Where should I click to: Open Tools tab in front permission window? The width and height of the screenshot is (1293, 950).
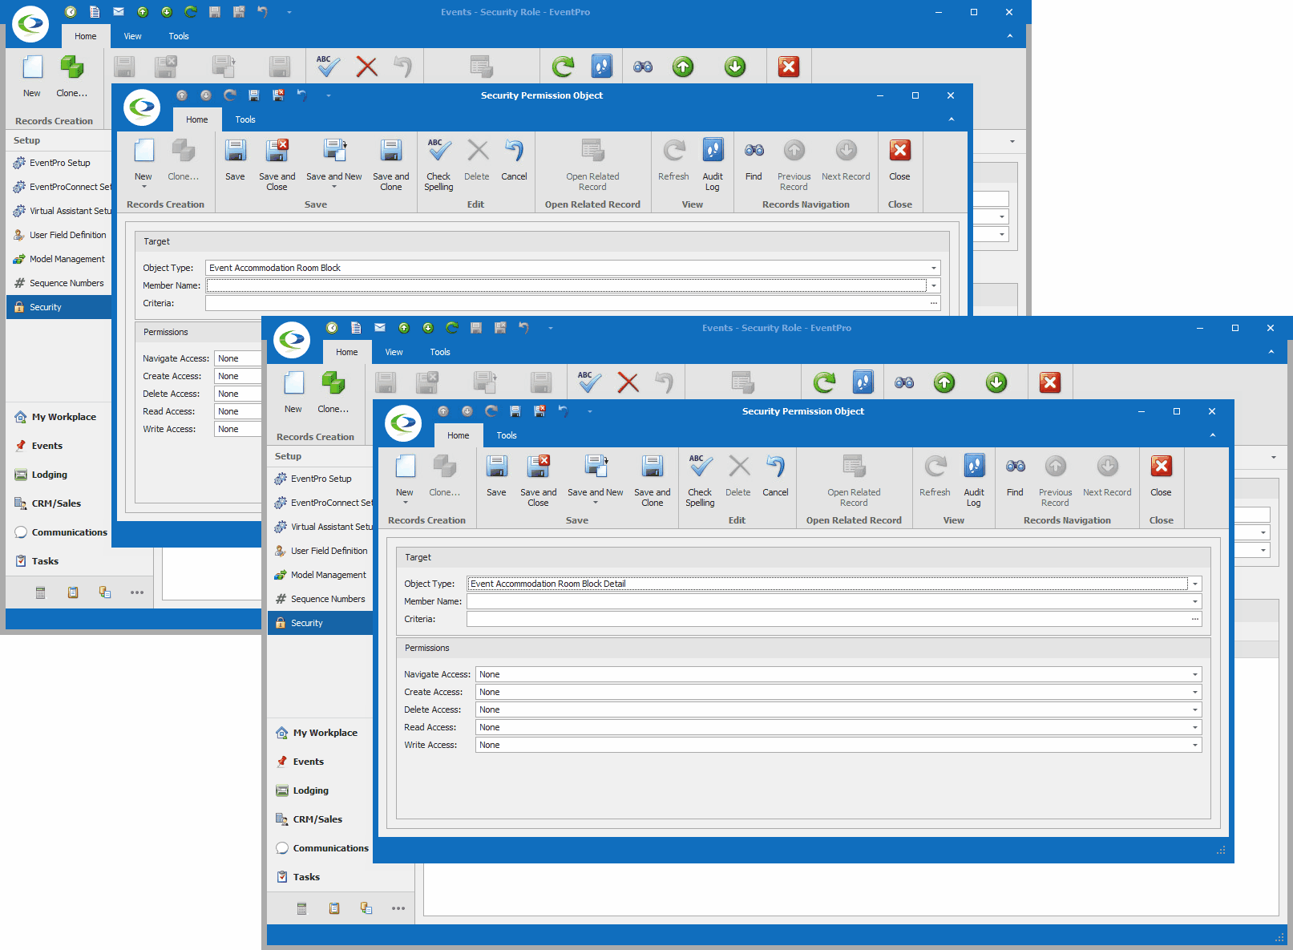click(507, 435)
